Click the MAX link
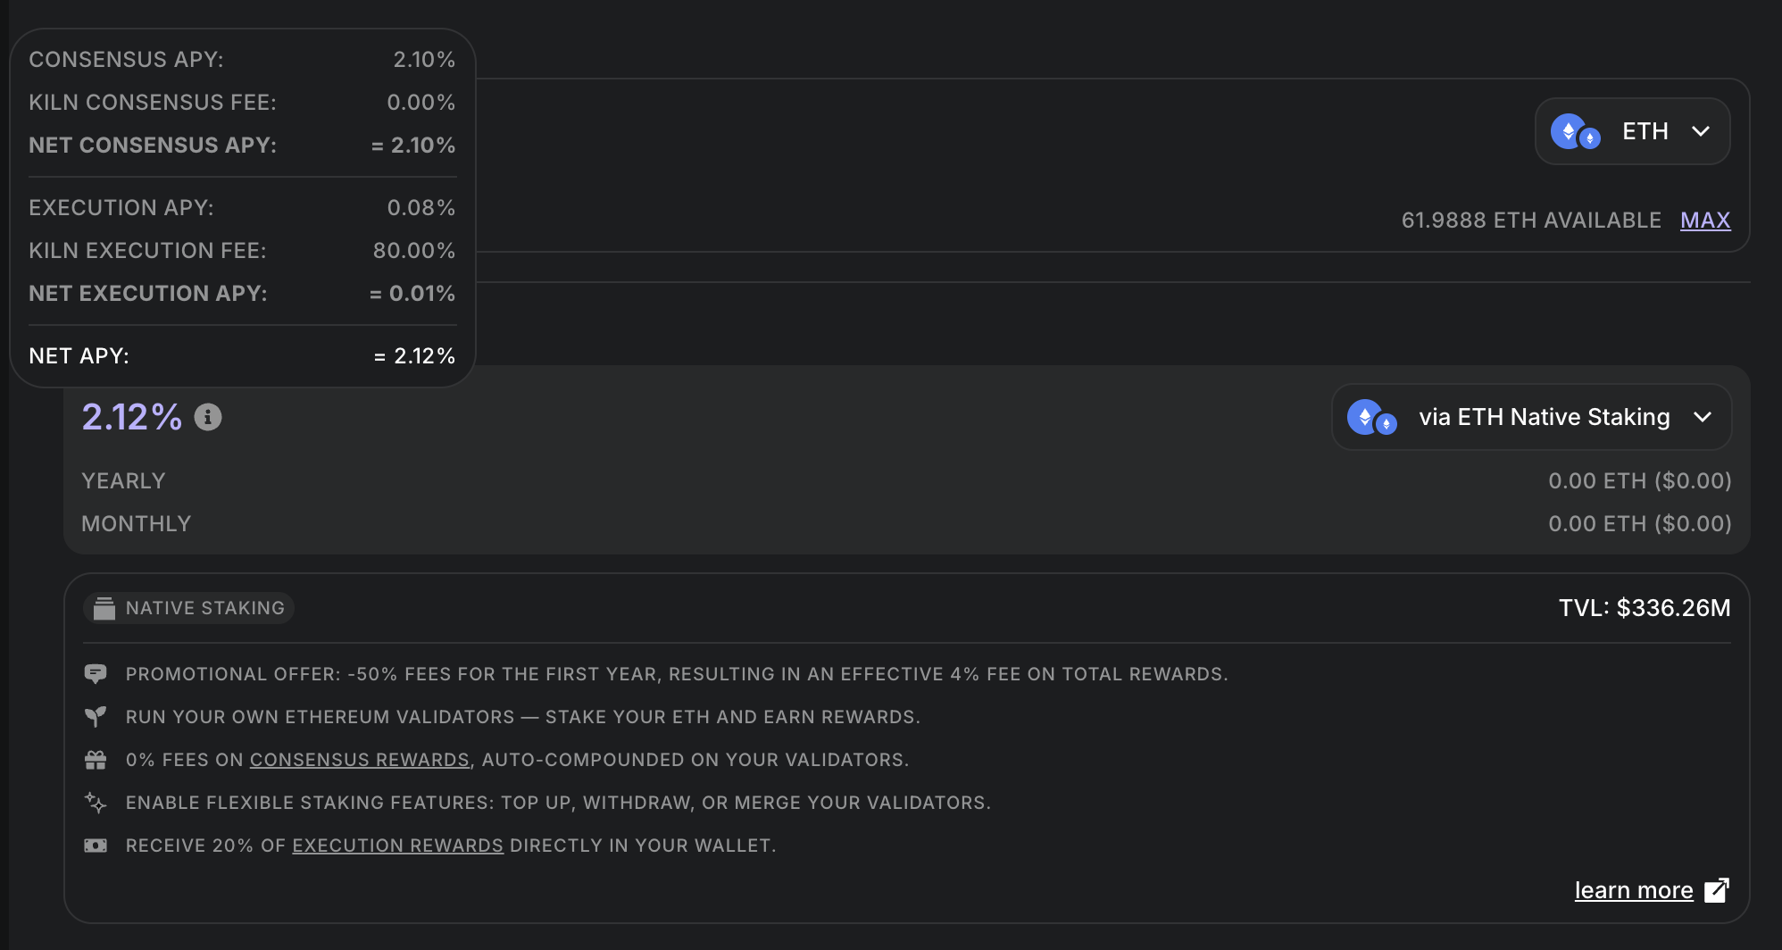 click(1705, 220)
